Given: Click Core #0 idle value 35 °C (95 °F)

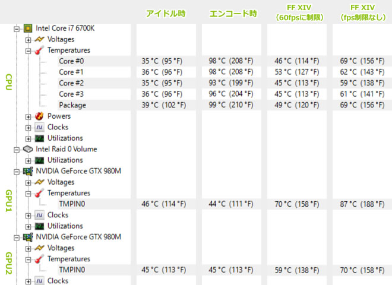Looking at the screenshot, I should tap(162, 61).
